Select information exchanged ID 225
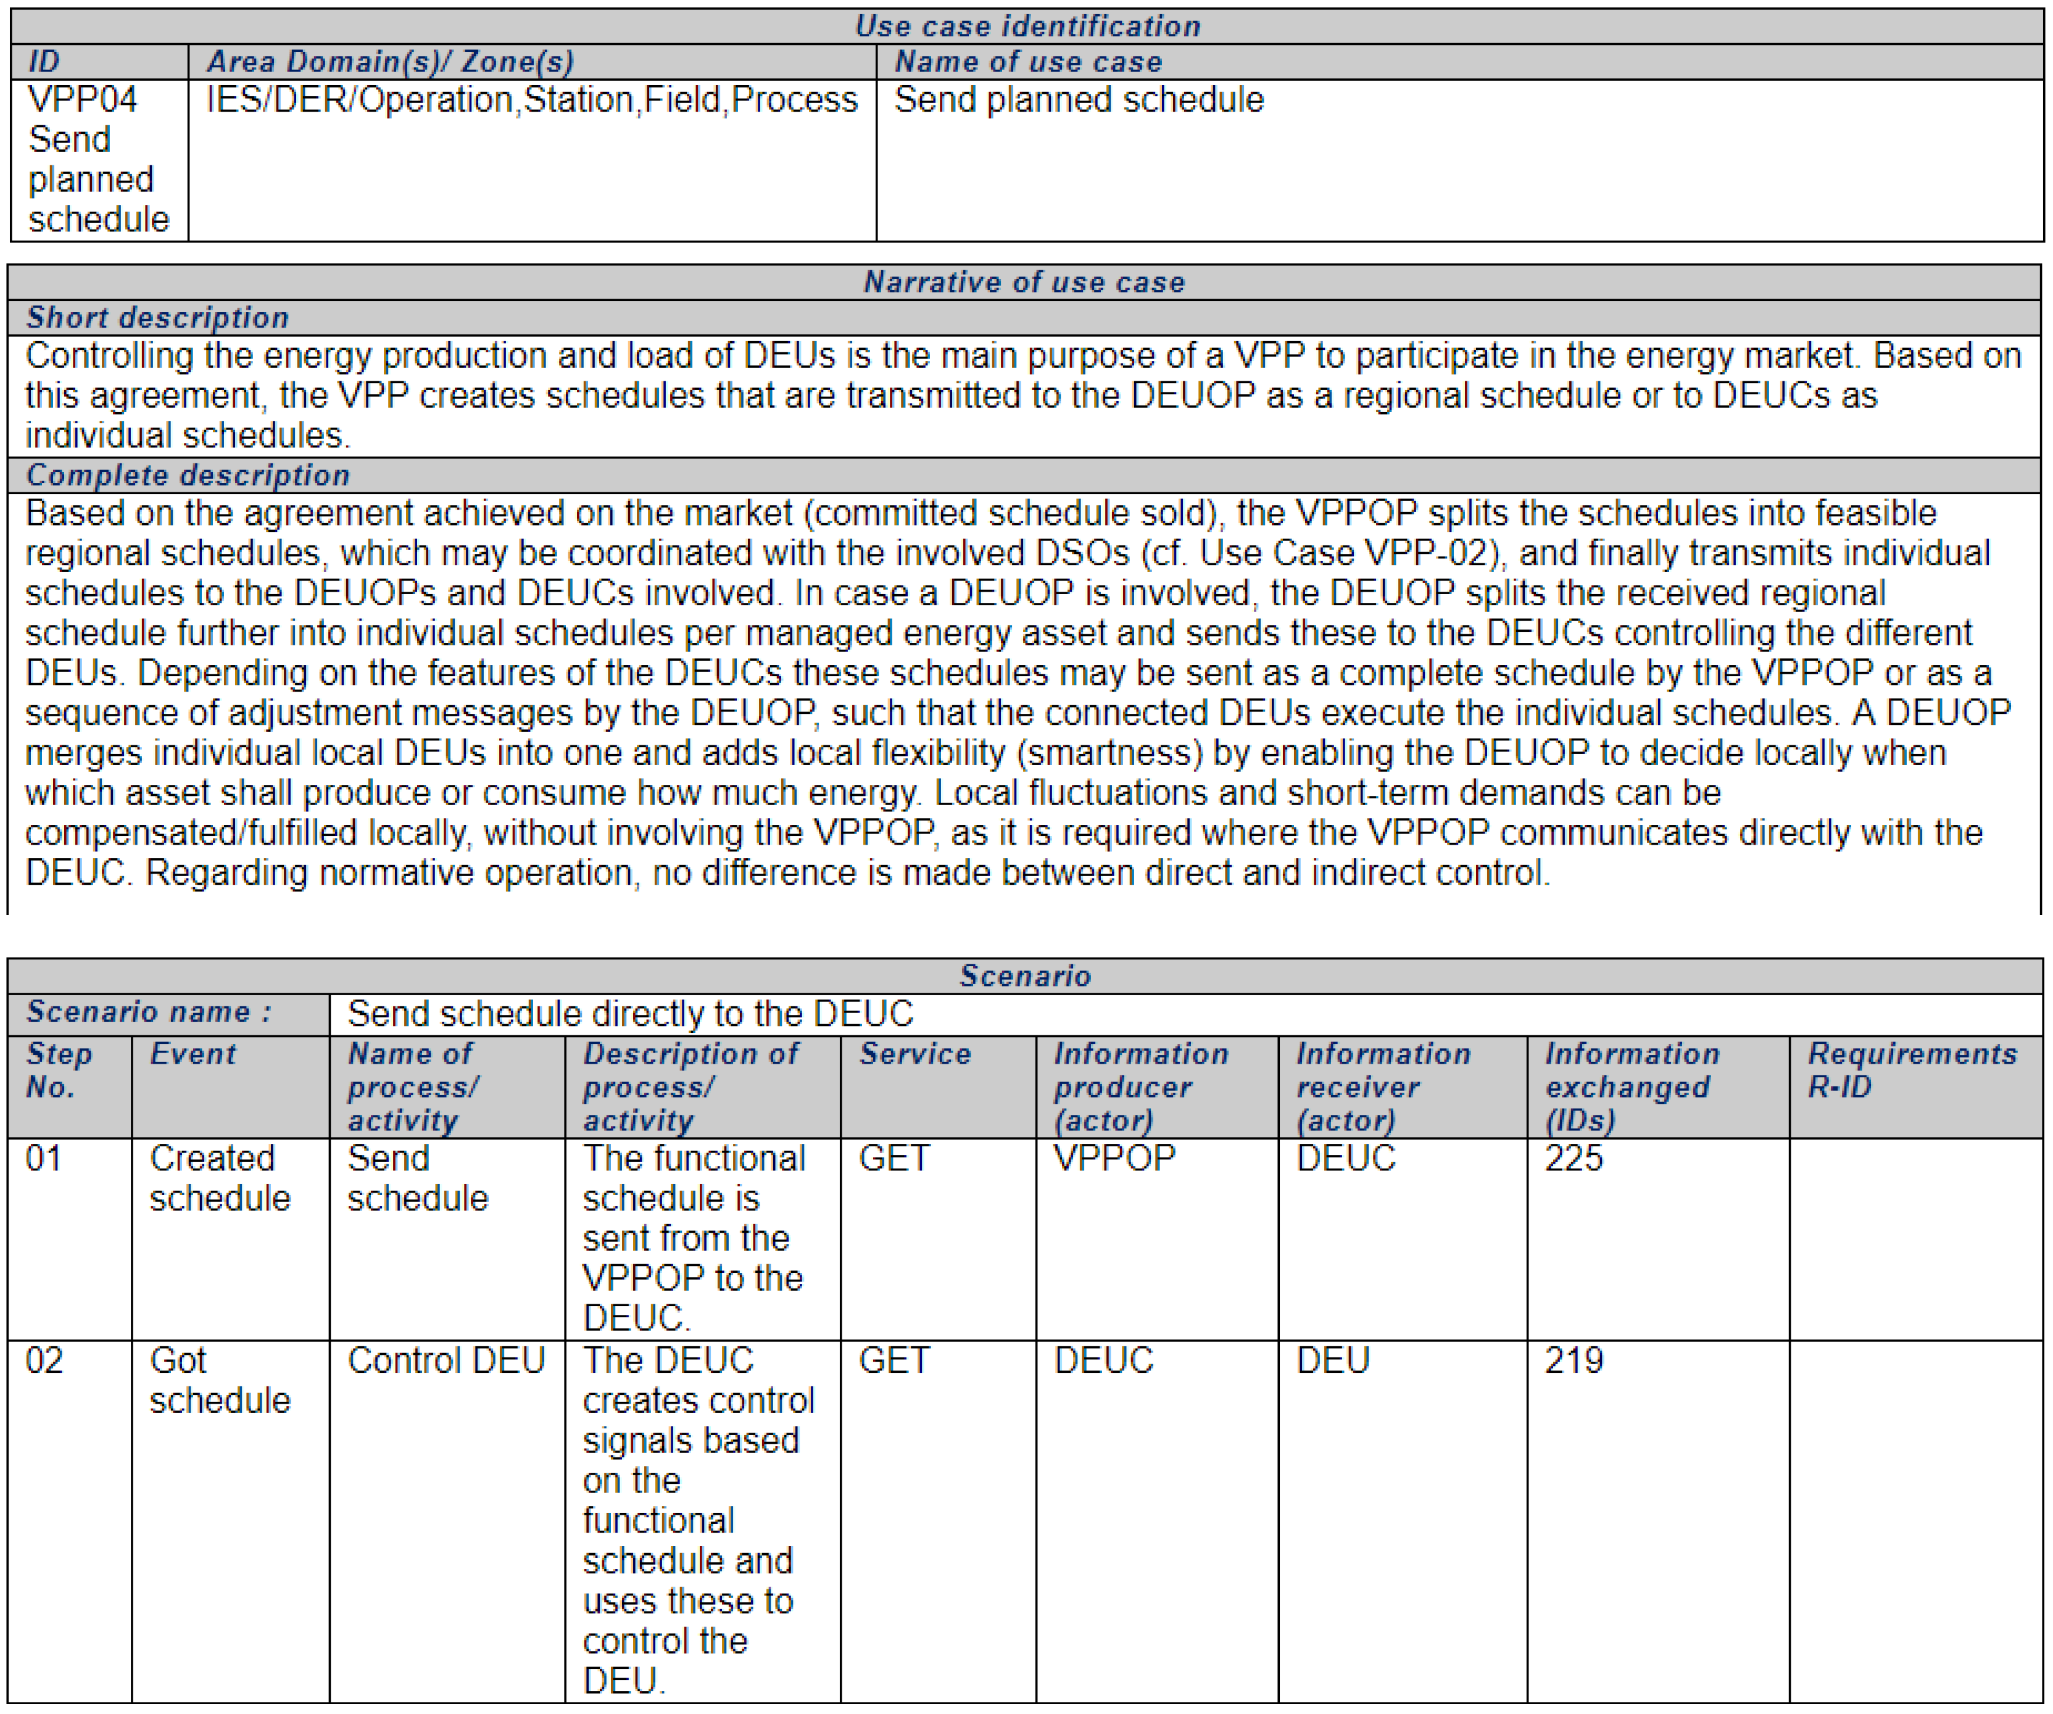The image size is (2053, 1714). pos(1573,1159)
